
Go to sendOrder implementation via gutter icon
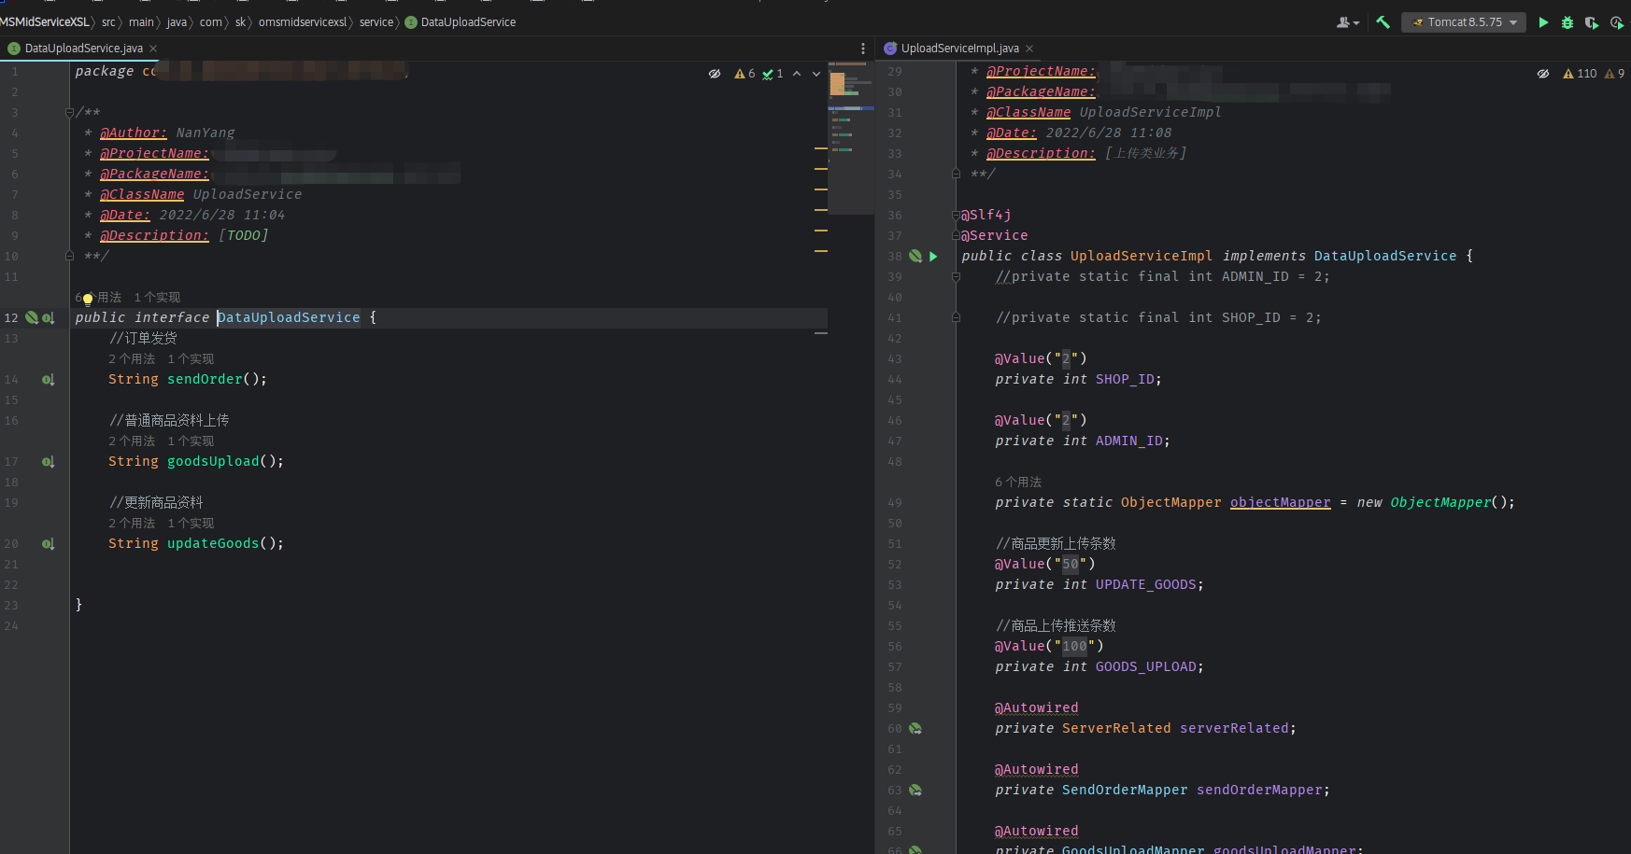pyautogui.click(x=48, y=380)
